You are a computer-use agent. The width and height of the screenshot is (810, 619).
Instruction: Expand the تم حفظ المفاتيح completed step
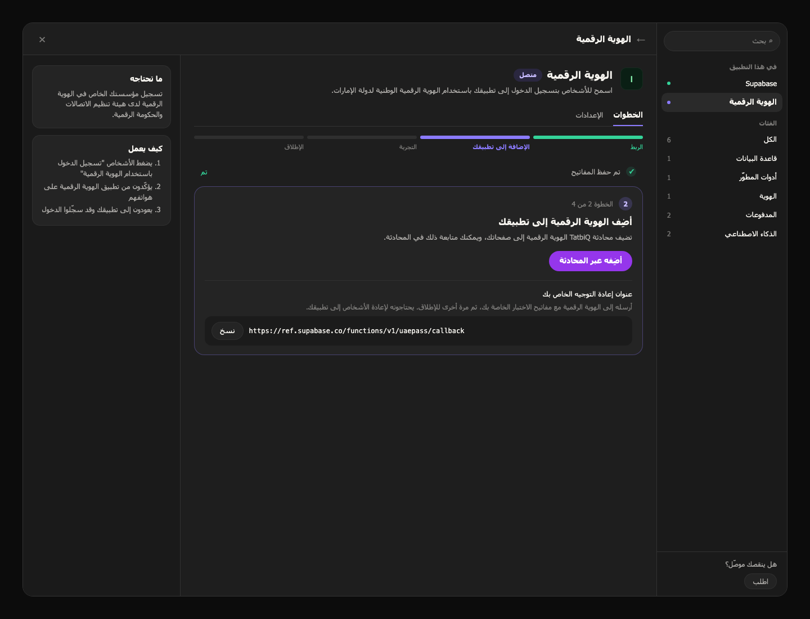(418, 172)
